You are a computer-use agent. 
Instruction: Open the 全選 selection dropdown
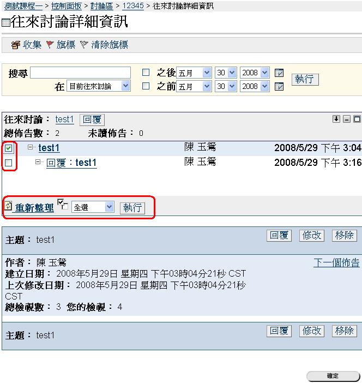(93, 207)
